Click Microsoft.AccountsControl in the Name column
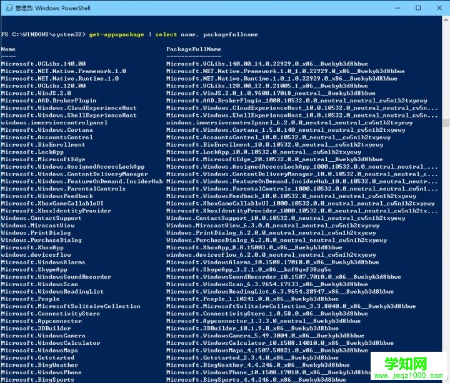This screenshot has width=450, height=383. (x=47, y=137)
